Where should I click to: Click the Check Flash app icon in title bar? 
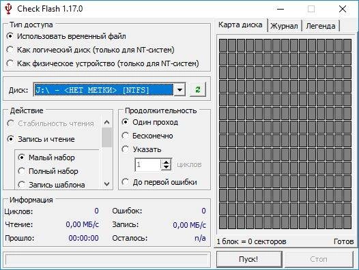coord(8,9)
